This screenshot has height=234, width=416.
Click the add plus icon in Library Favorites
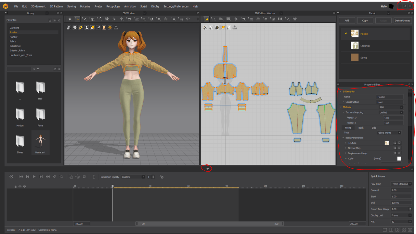tap(55, 20)
